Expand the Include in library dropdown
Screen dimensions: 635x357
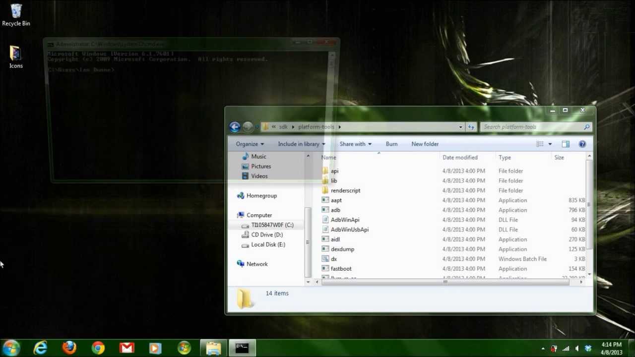point(301,144)
